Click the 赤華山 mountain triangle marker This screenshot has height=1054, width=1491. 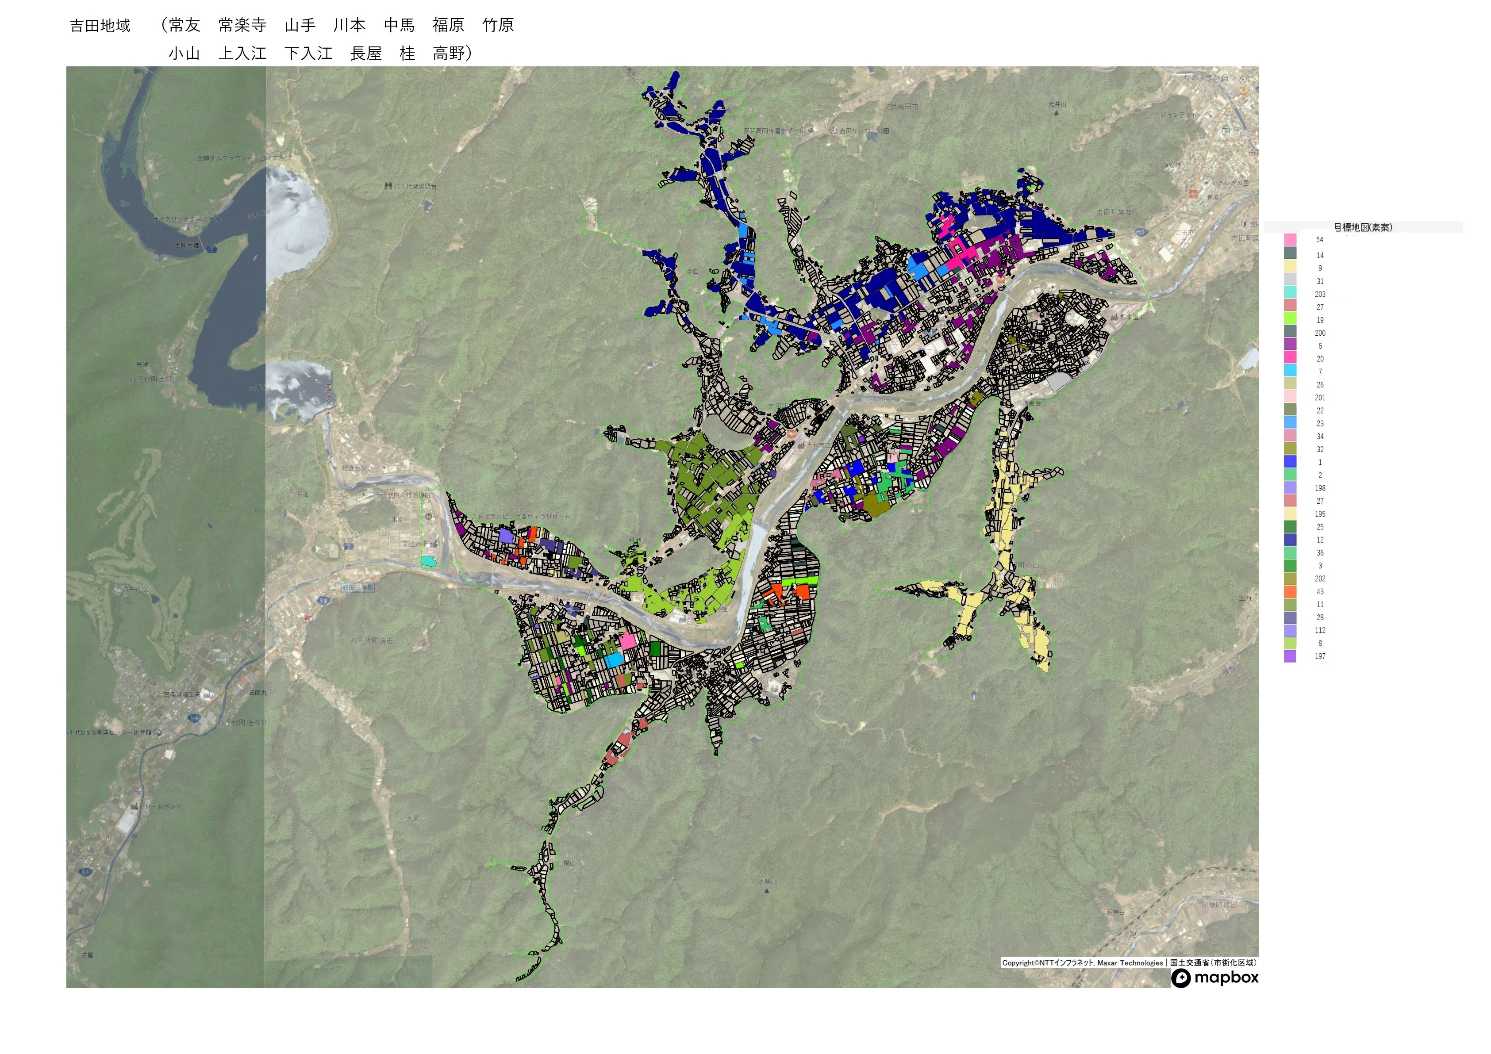point(767,890)
